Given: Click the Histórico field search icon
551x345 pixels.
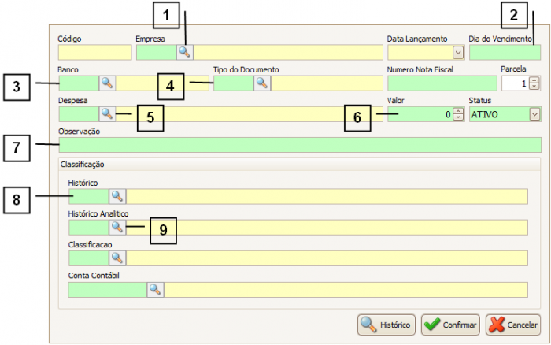Looking at the screenshot, I should [116, 196].
